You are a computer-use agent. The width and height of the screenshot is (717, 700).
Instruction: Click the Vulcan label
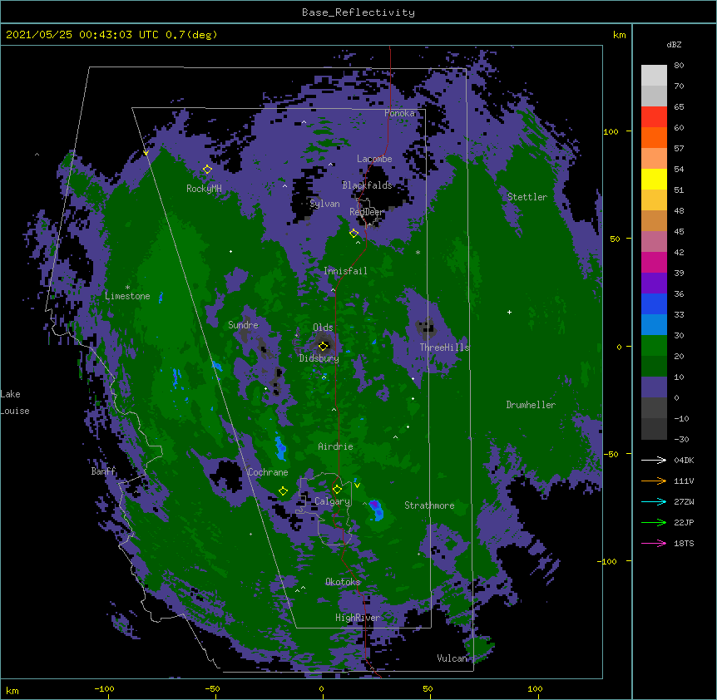point(452,658)
